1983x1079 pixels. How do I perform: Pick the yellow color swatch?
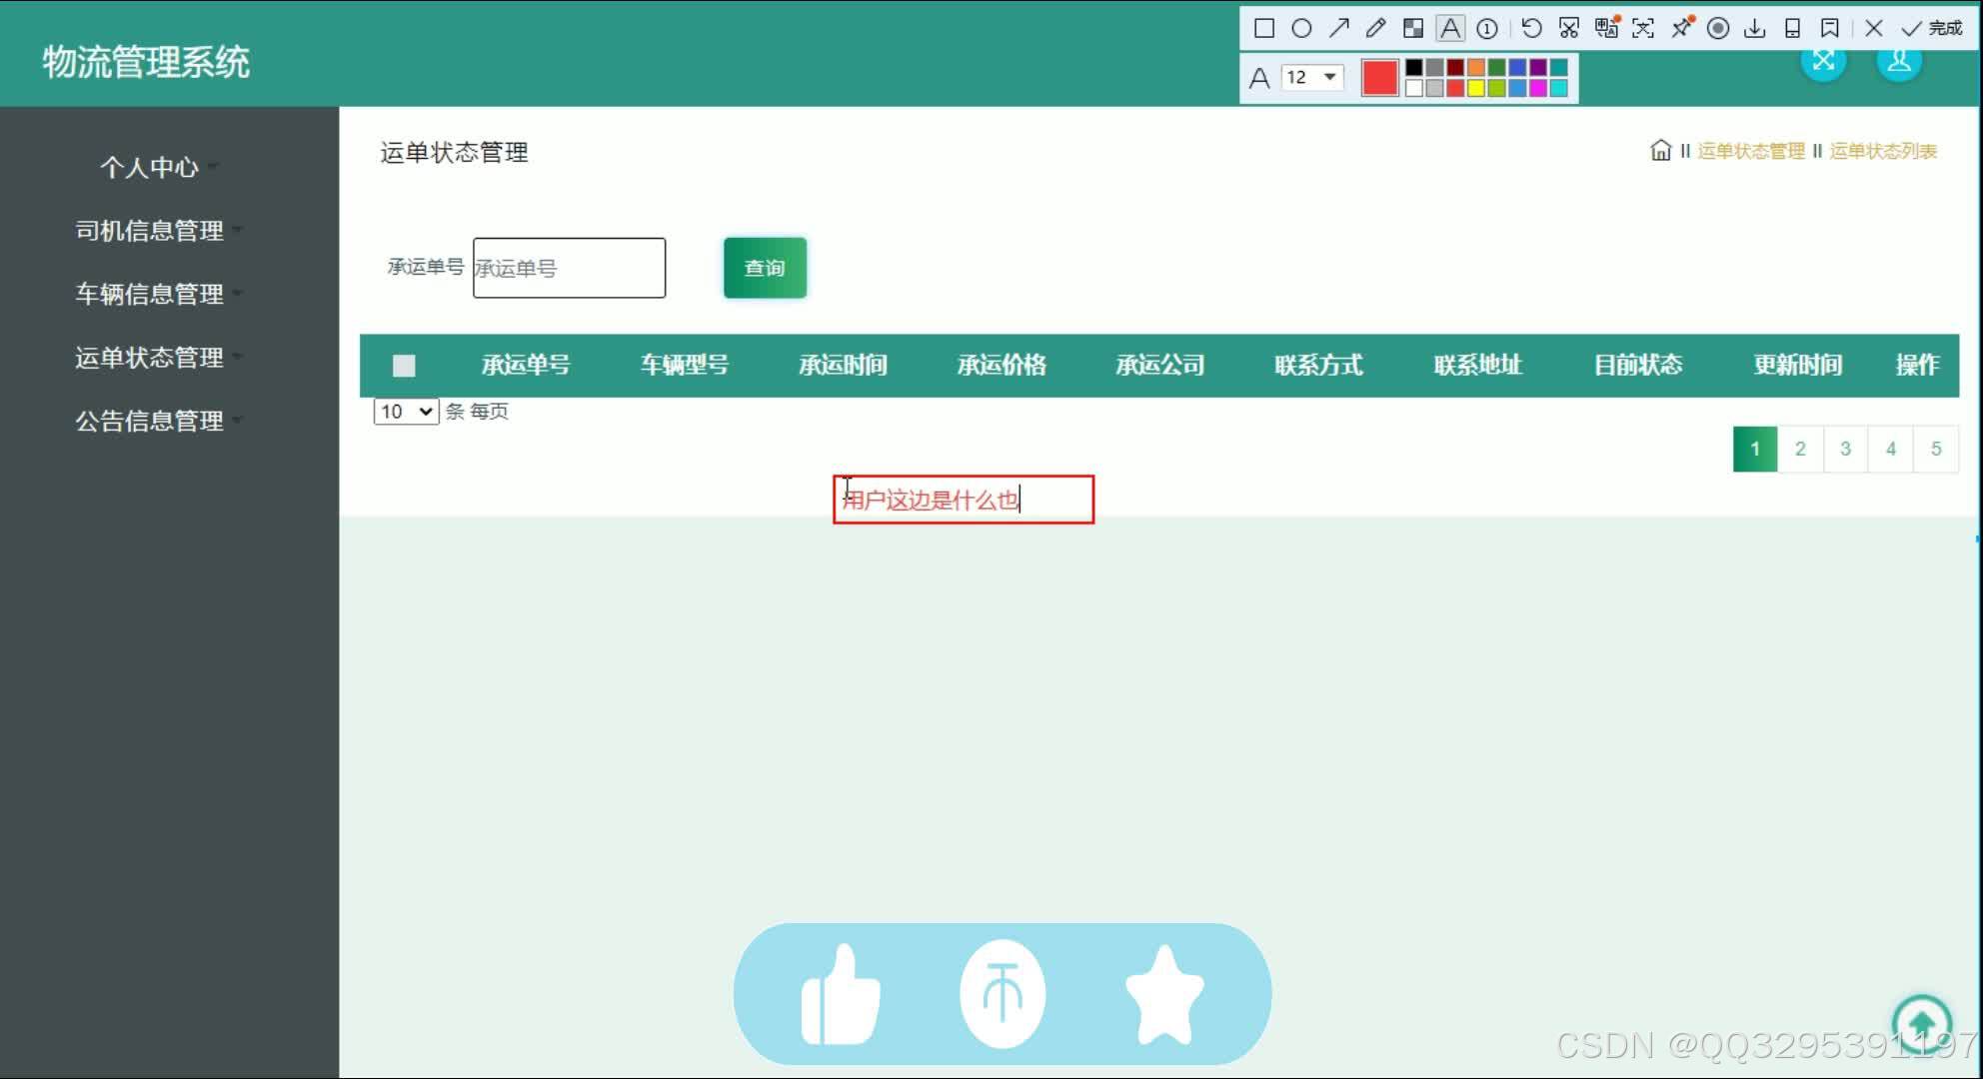1476,88
